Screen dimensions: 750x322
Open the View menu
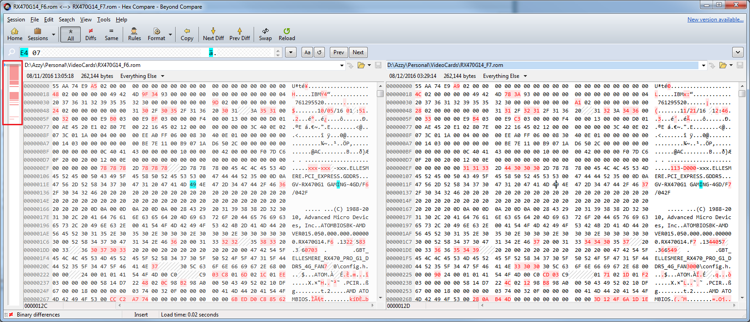point(86,20)
